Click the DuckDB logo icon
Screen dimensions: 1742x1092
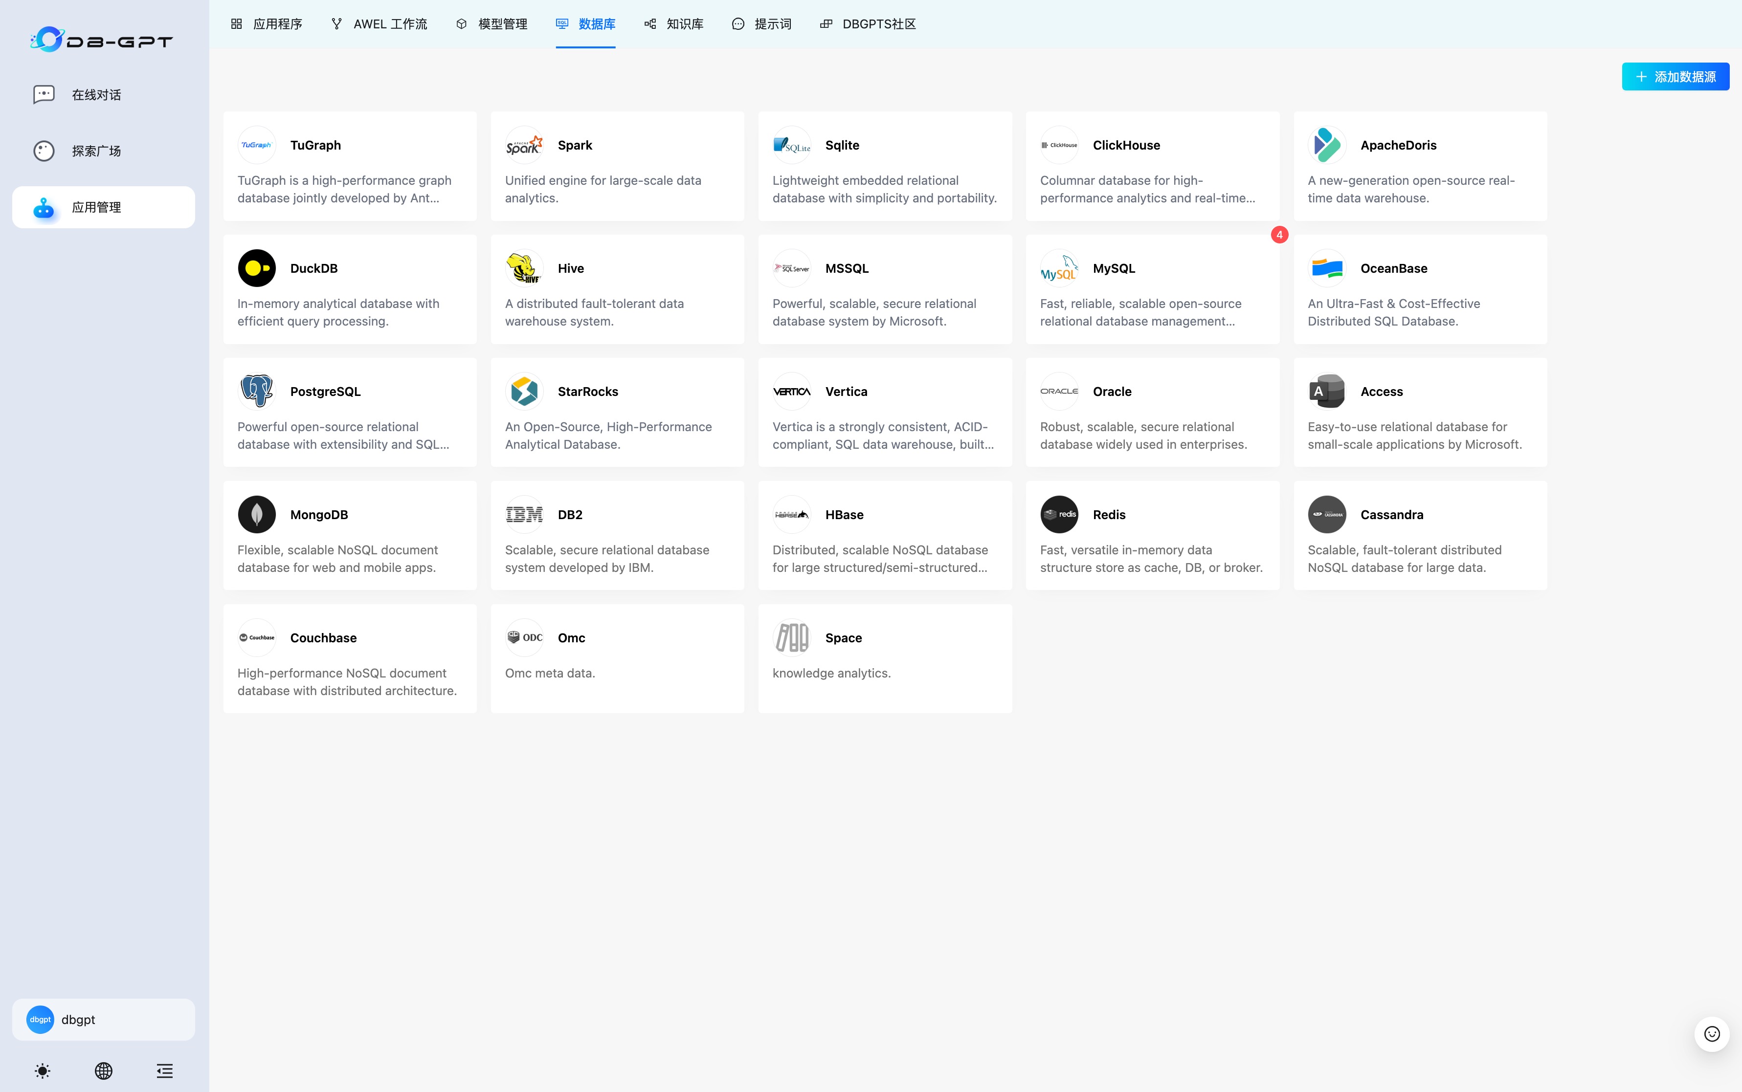click(x=256, y=269)
